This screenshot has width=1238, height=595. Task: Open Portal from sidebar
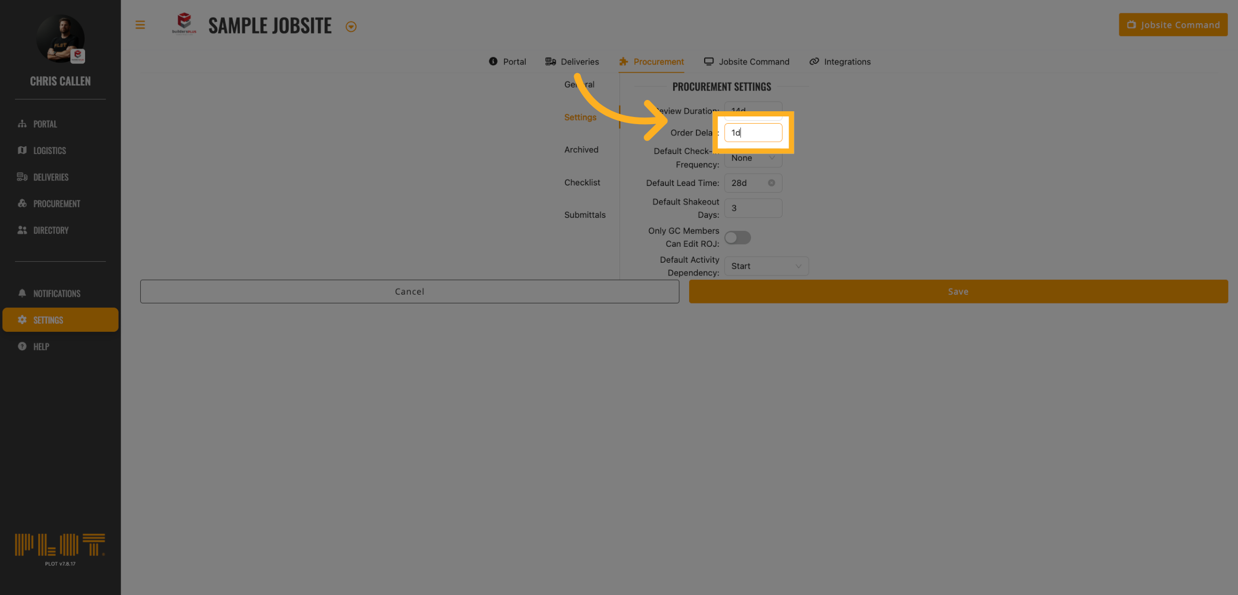point(45,124)
